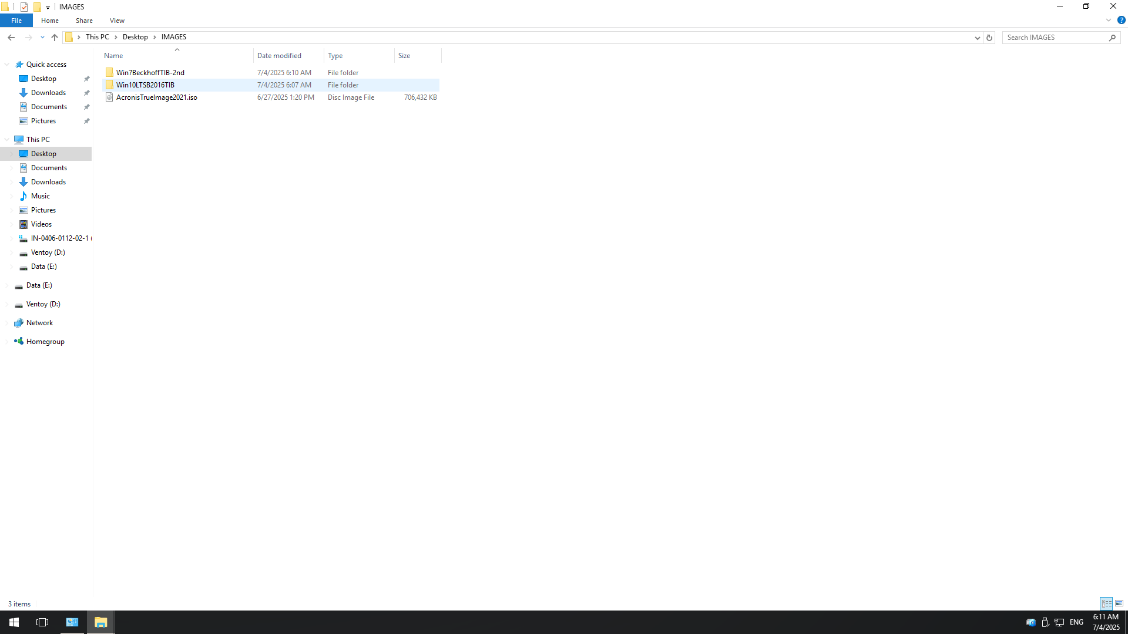Open the File menu
The height and width of the screenshot is (634, 1128).
[x=16, y=21]
